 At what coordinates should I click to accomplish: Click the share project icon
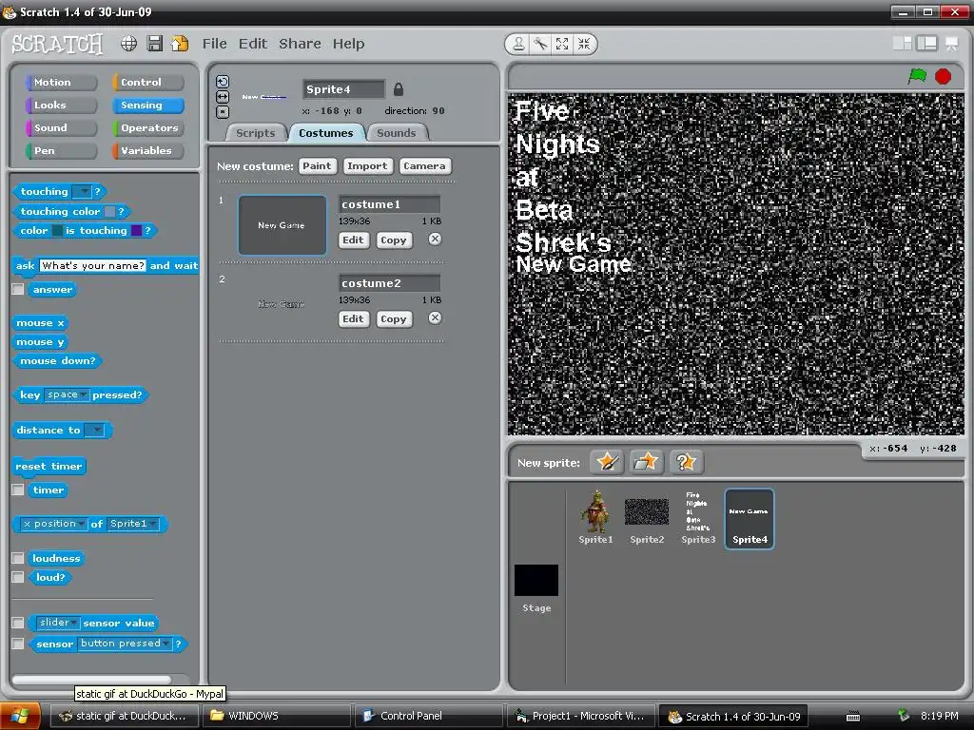tap(180, 44)
